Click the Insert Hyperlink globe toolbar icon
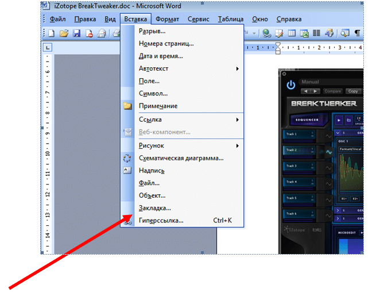 (x=267, y=33)
